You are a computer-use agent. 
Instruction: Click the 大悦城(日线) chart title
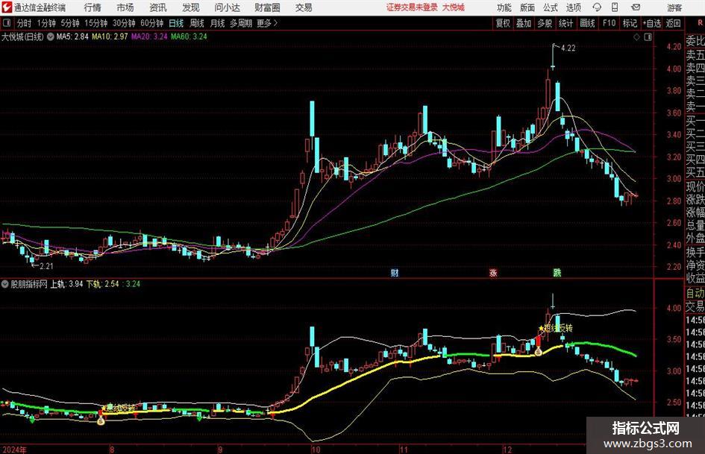coord(22,37)
